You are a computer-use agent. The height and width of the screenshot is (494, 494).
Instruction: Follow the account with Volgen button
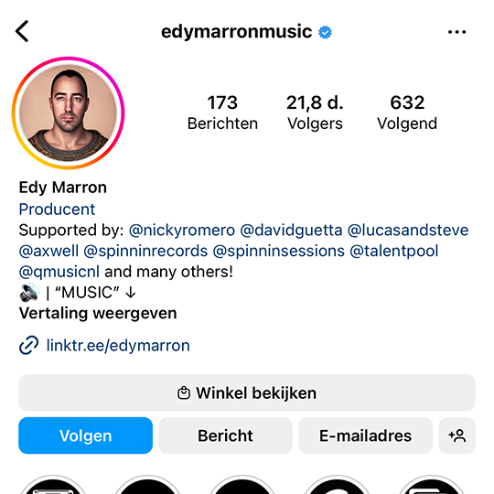(x=85, y=435)
